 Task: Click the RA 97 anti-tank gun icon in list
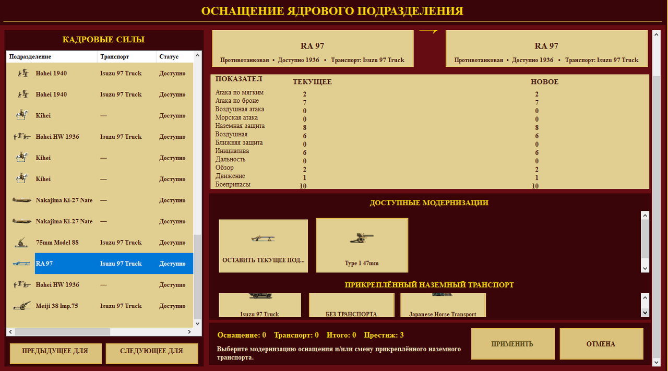(21, 264)
